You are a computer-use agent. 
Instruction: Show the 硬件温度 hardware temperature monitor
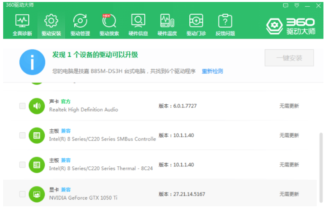point(167,25)
